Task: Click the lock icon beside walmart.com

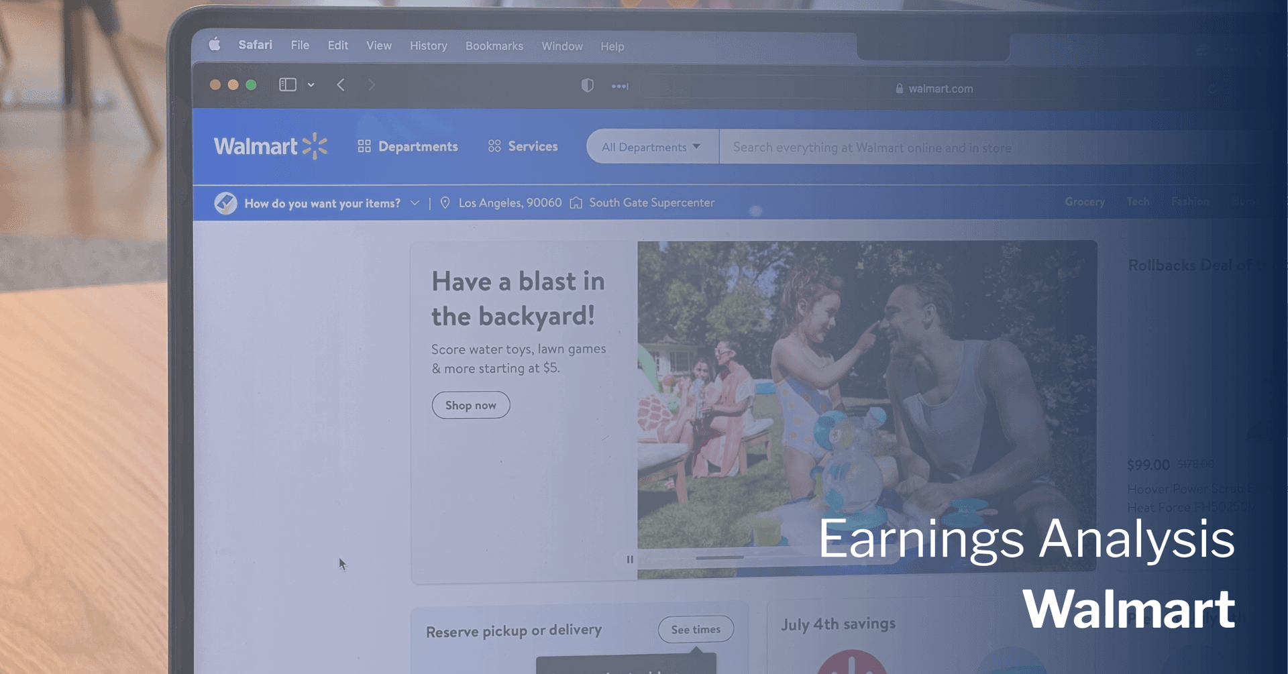Action: pyautogui.click(x=899, y=89)
